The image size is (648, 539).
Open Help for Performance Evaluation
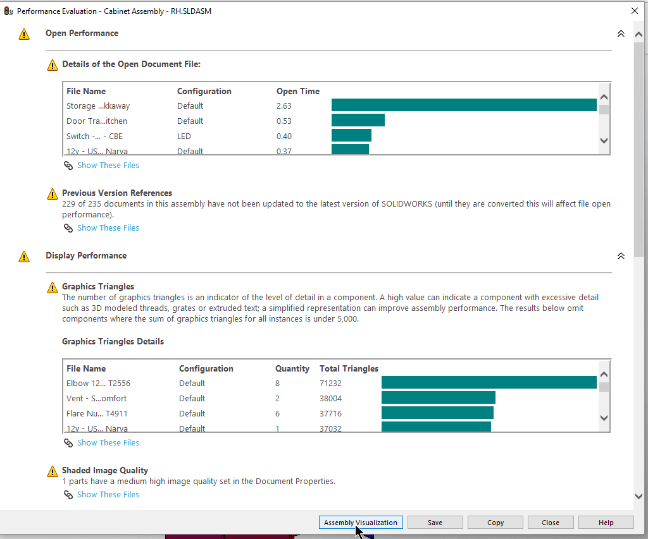(606, 523)
